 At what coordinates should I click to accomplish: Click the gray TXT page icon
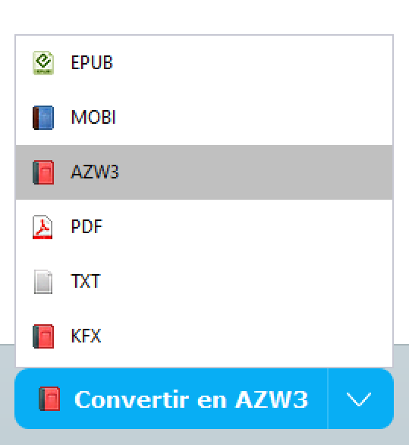point(43,282)
